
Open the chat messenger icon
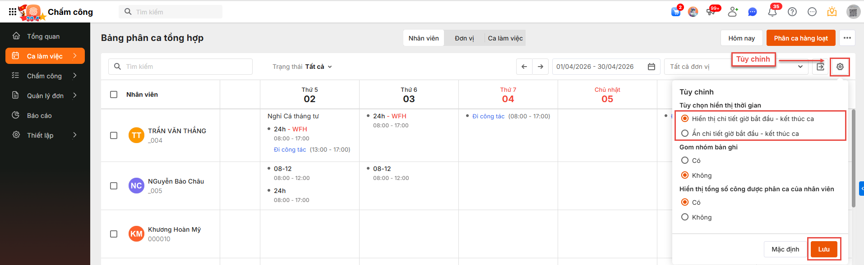(752, 12)
